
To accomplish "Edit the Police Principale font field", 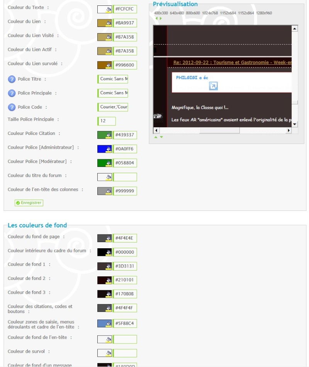I will tap(113, 93).
